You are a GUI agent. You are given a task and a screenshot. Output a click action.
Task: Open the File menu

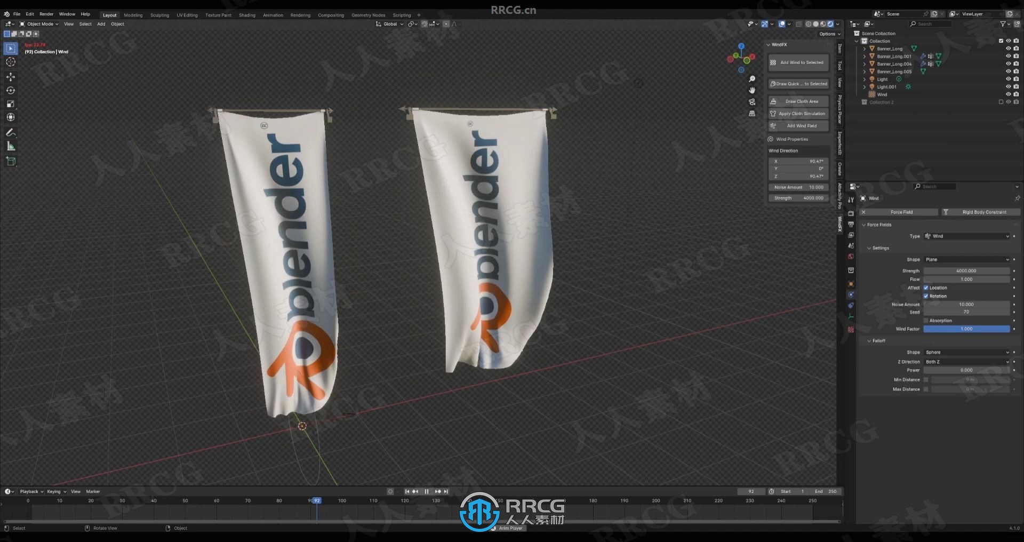(x=17, y=14)
